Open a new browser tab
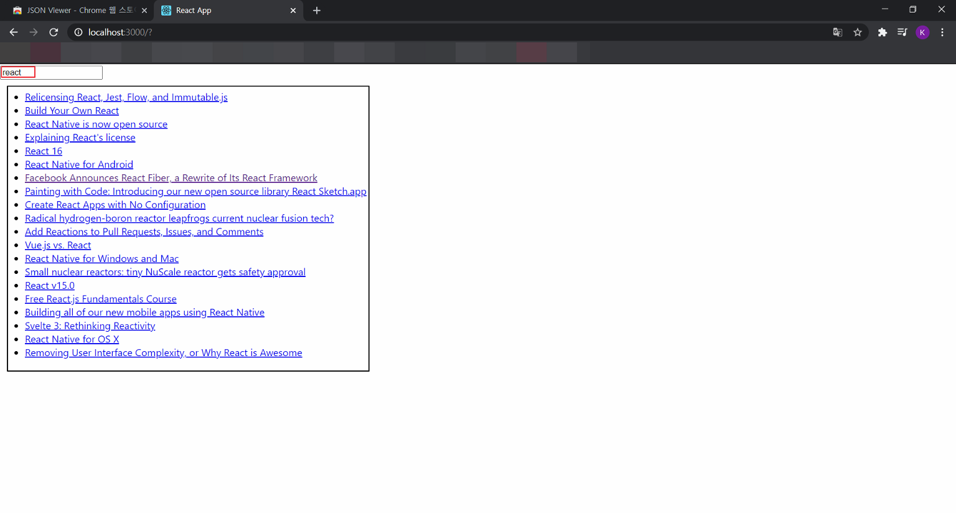The image size is (956, 513). [x=317, y=11]
